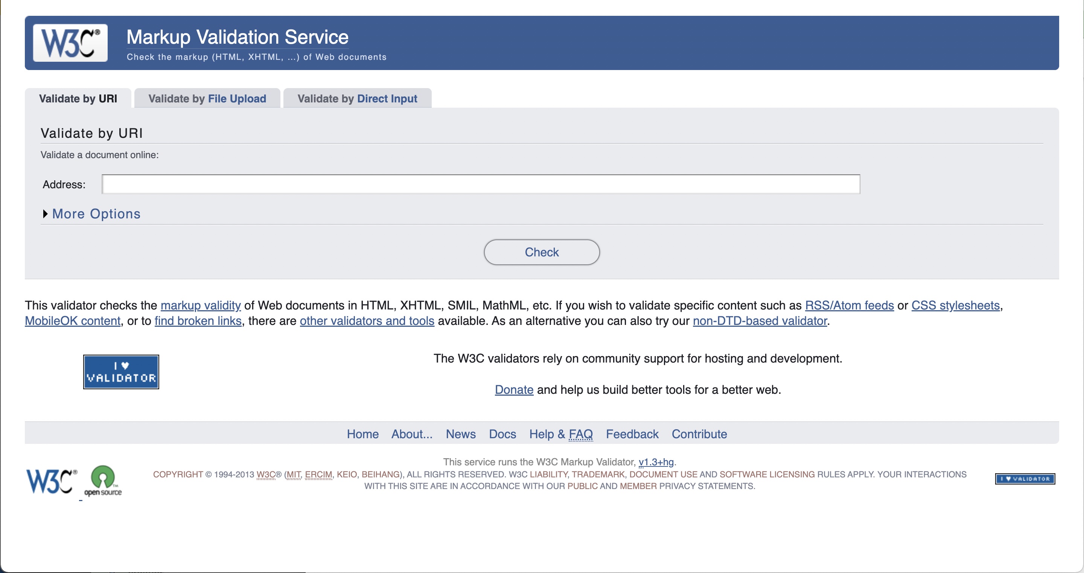The width and height of the screenshot is (1084, 573).
Task: Click the TRADEMARK link in footer
Action: (598, 474)
